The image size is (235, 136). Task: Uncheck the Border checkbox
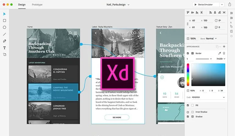click(188, 53)
